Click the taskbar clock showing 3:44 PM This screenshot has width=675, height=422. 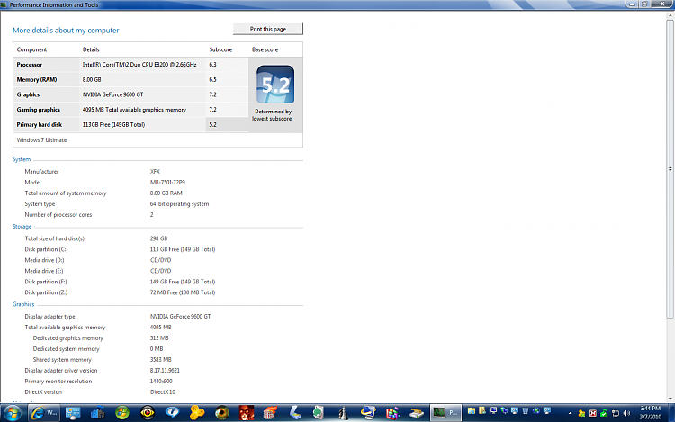[650, 412]
